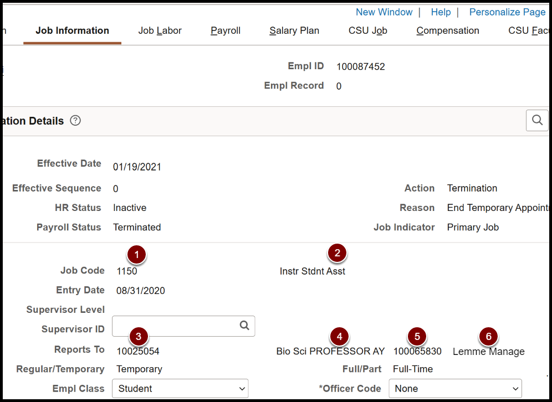Image resolution: width=552 pixels, height=402 pixels.
Task: Switch to the Payroll tab
Action: 226,31
